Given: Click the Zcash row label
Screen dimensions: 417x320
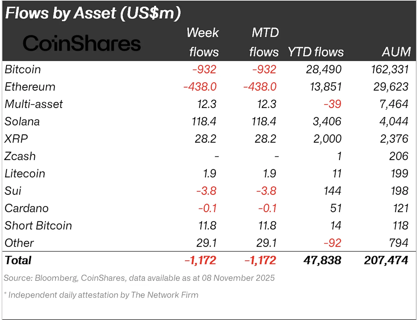Looking at the screenshot, I should point(20,156).
